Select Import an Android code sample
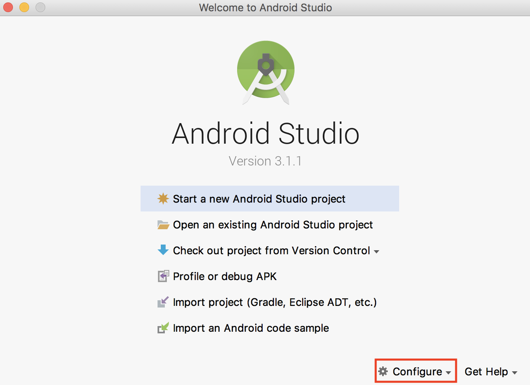 tap(270, 328)
